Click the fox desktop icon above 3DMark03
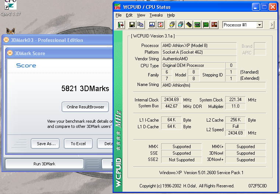 click(x=11, y=31)
